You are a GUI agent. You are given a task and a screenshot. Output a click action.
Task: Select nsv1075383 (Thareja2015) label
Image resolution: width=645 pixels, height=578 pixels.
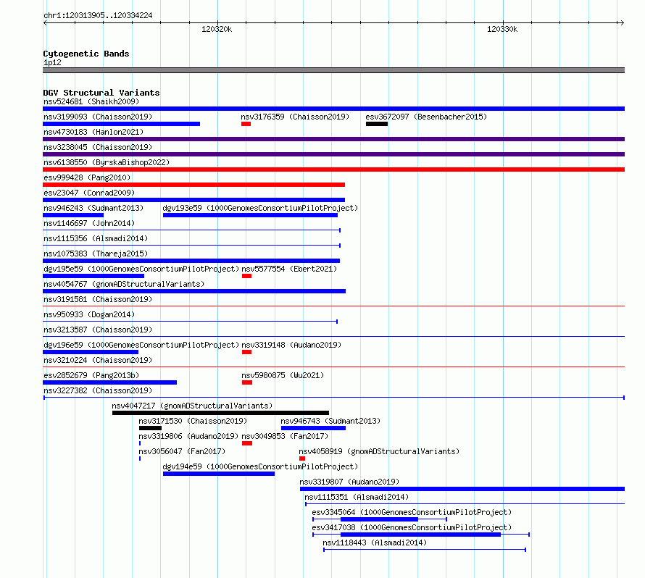pos(96,254)
